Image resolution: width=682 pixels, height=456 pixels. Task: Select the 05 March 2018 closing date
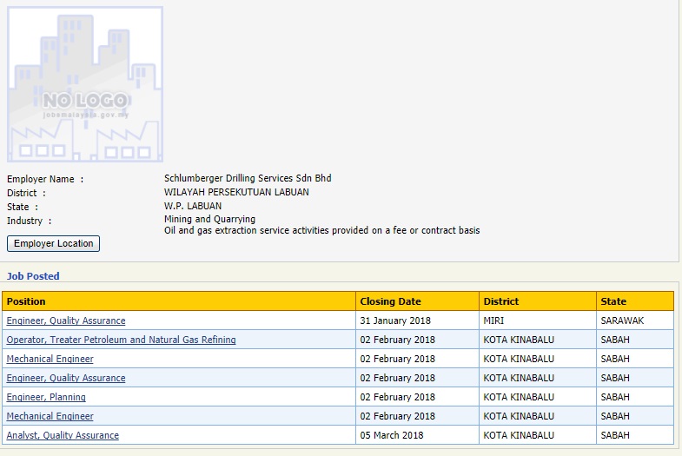point(392,435)
